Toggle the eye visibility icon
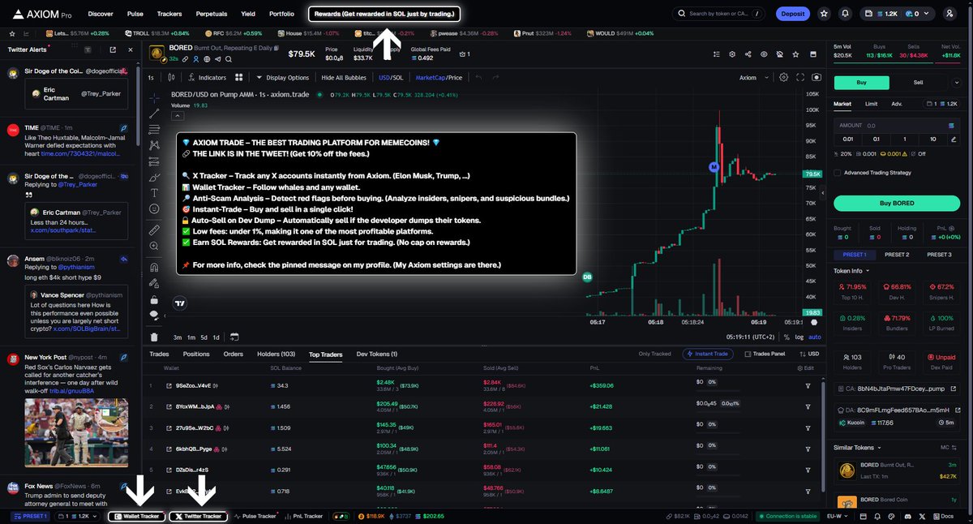Viewport: 973px width, 524px height. (763, 54)
